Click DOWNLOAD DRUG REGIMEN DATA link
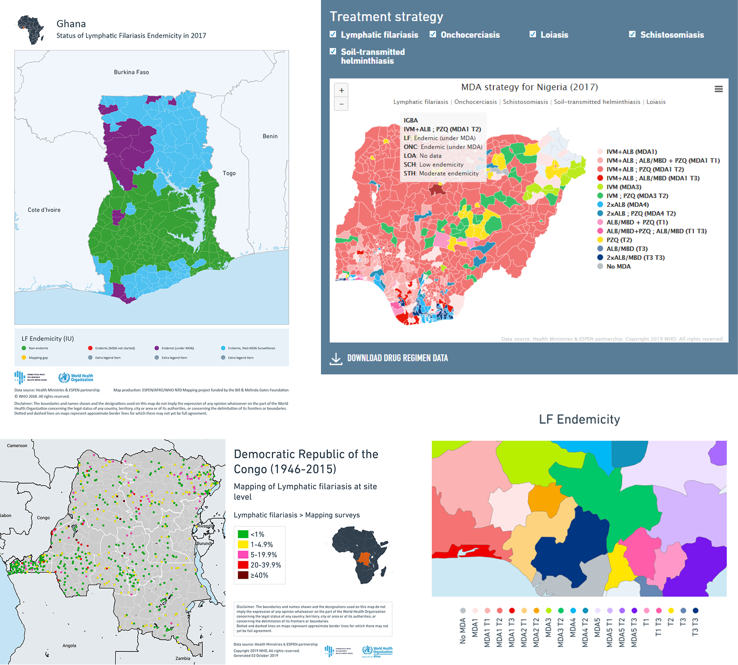The image size is (738, 665). 397,358
